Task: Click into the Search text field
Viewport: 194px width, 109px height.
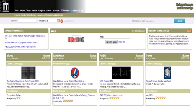Action: (x=27, y=21)
